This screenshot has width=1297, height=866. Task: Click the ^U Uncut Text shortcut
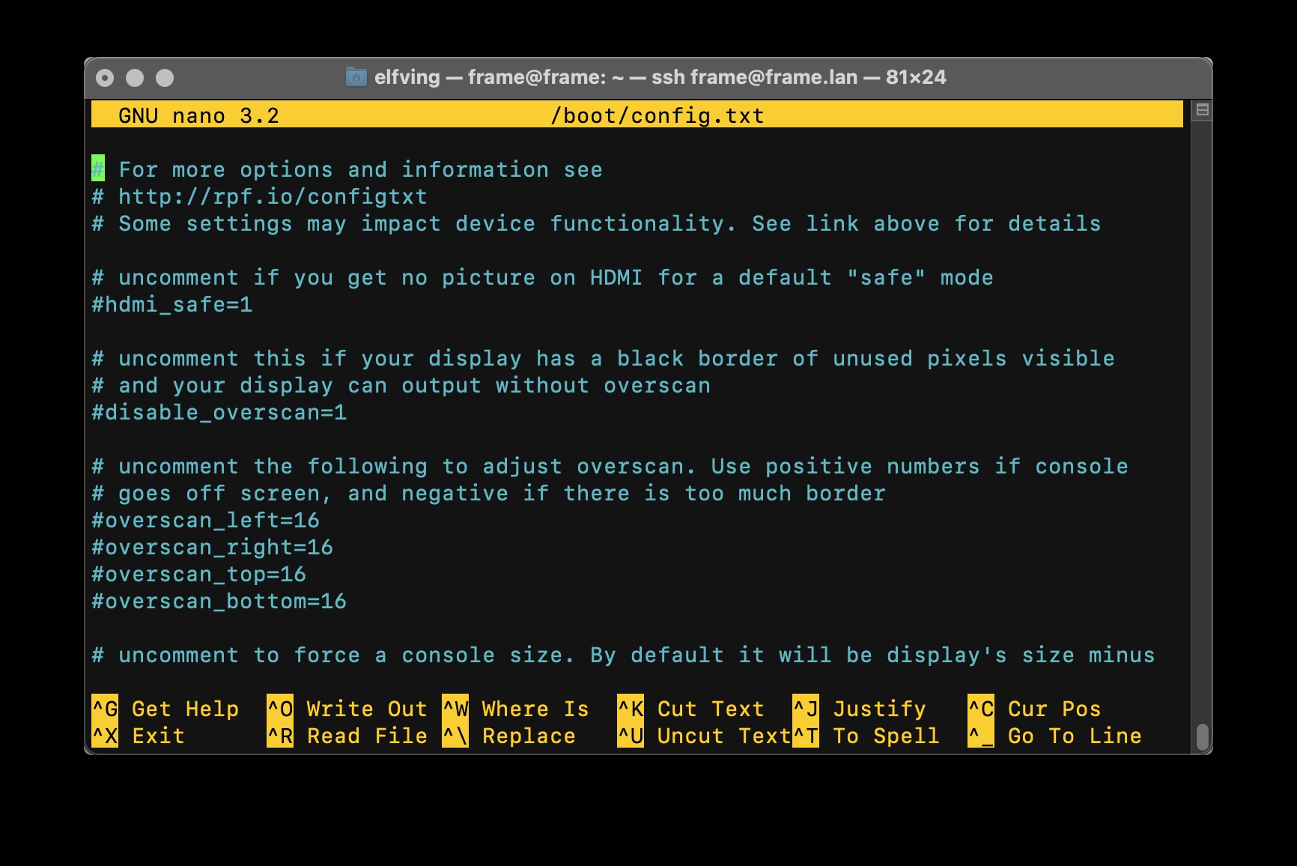705,736
